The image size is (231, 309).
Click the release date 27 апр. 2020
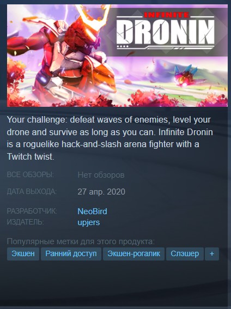101,192
